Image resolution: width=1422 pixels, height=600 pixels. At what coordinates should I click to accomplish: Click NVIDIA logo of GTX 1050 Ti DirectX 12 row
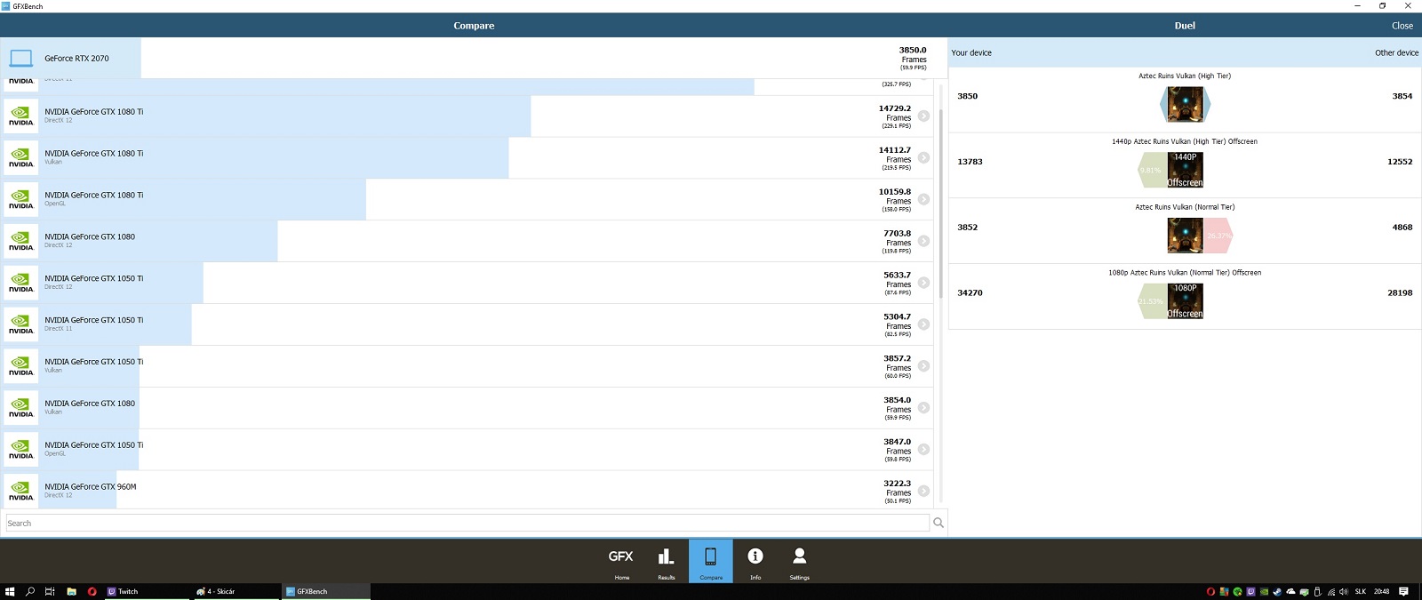(20, 284)
